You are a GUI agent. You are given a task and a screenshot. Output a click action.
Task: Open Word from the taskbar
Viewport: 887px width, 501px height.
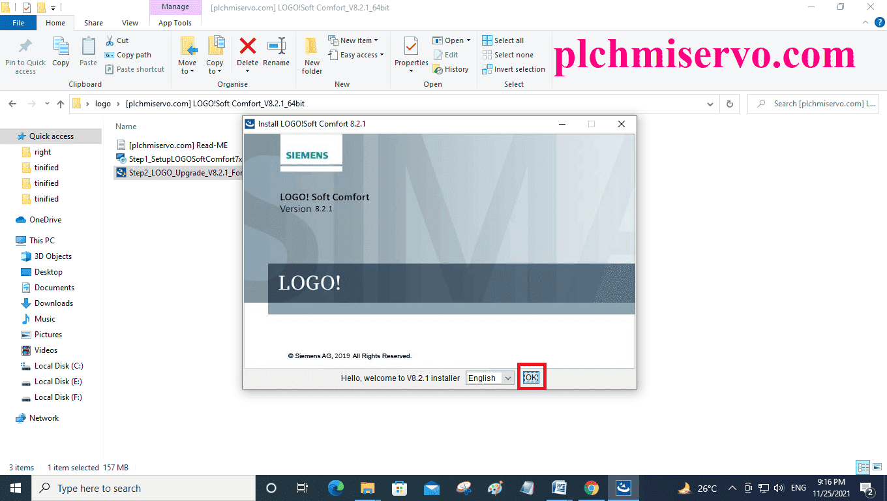pos(560,488)
